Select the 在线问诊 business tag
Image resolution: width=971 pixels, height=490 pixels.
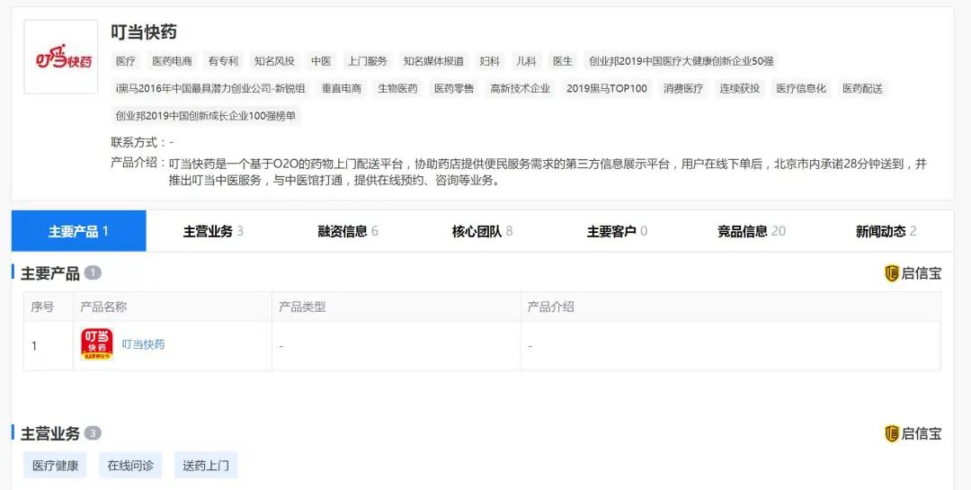(130, 465)
